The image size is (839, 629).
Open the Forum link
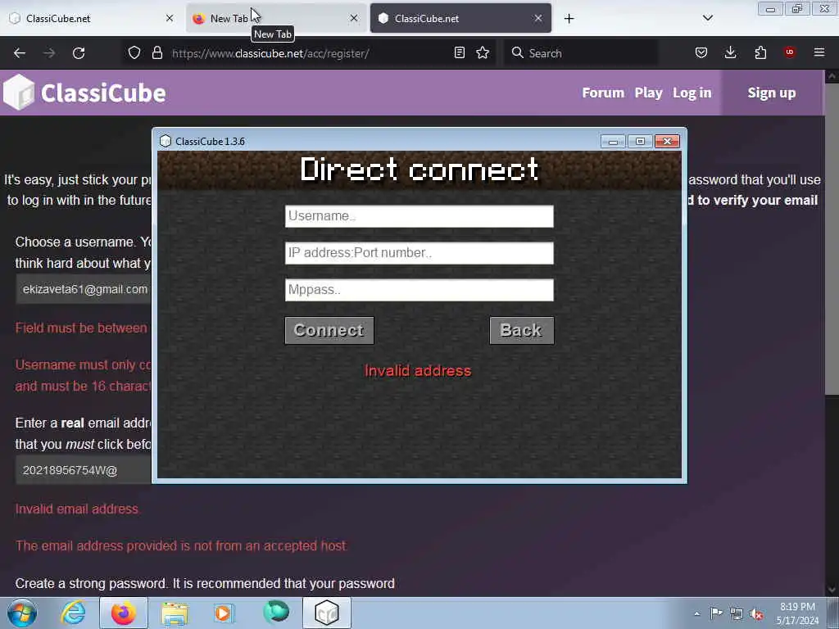pos(603,93)
